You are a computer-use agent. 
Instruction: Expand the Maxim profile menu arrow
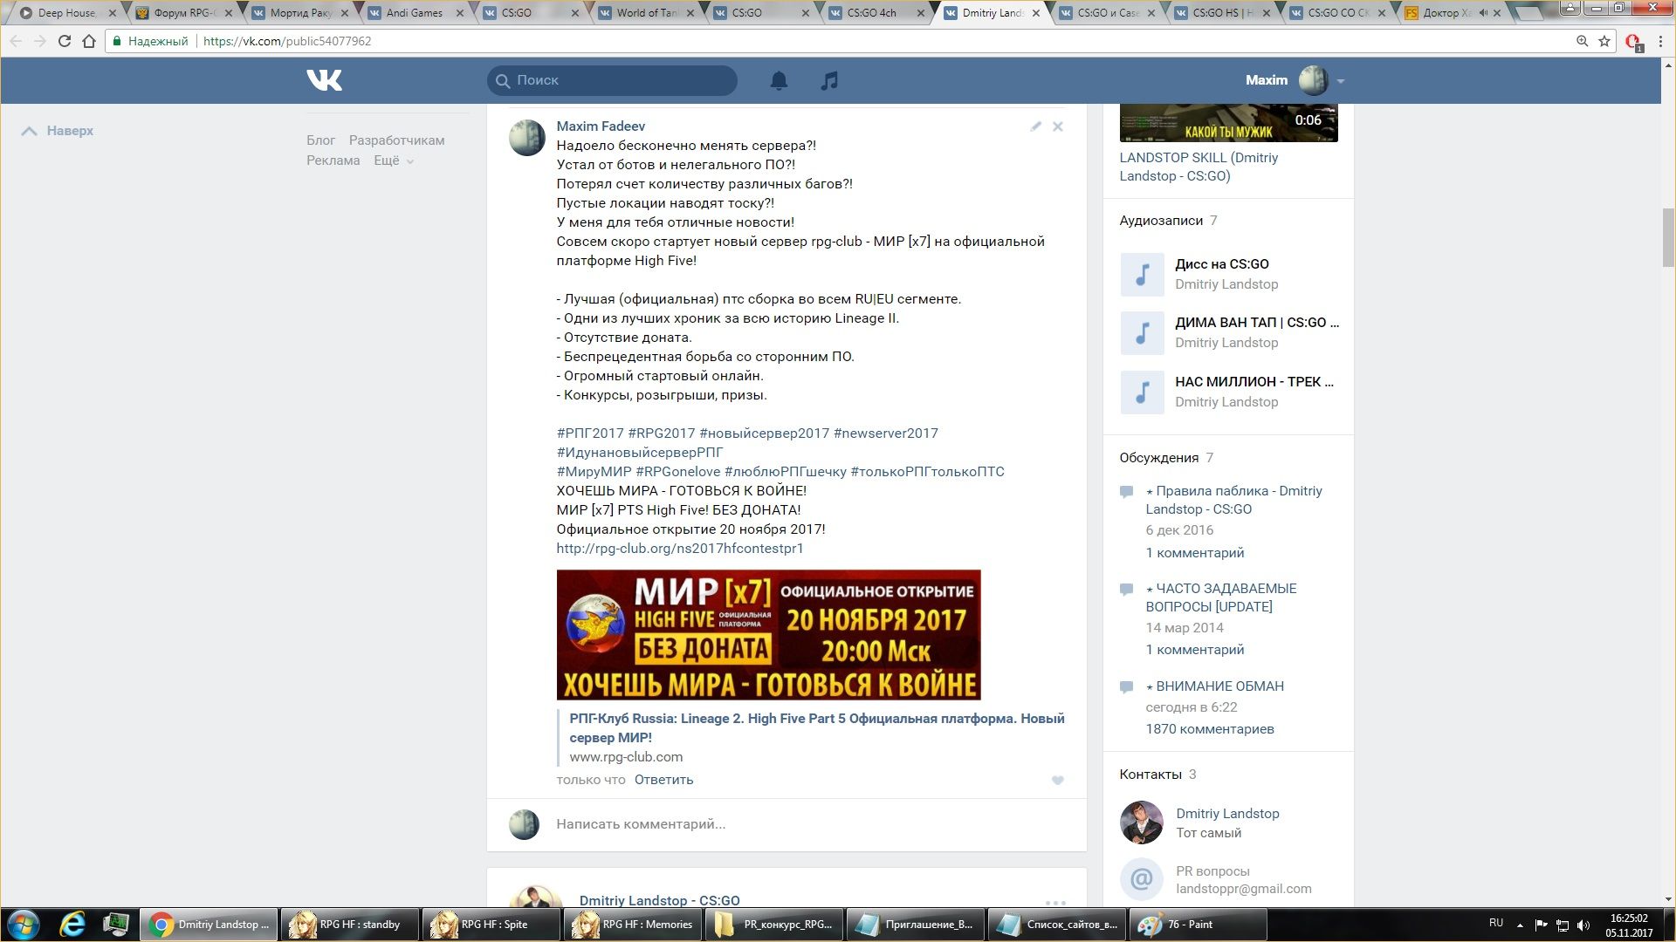pos(1341,81)
